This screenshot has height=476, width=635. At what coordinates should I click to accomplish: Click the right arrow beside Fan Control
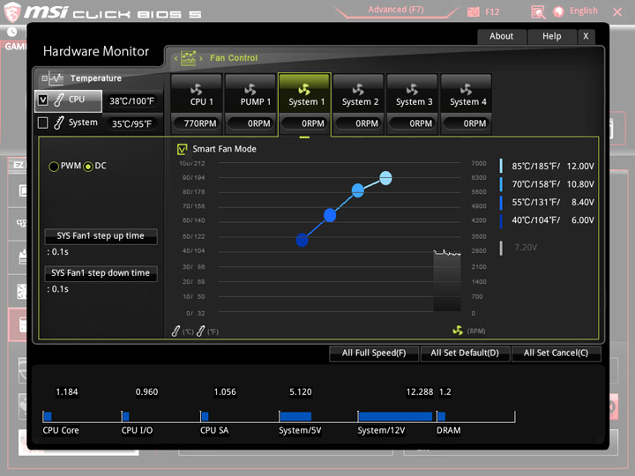click(x=201, y=59)
